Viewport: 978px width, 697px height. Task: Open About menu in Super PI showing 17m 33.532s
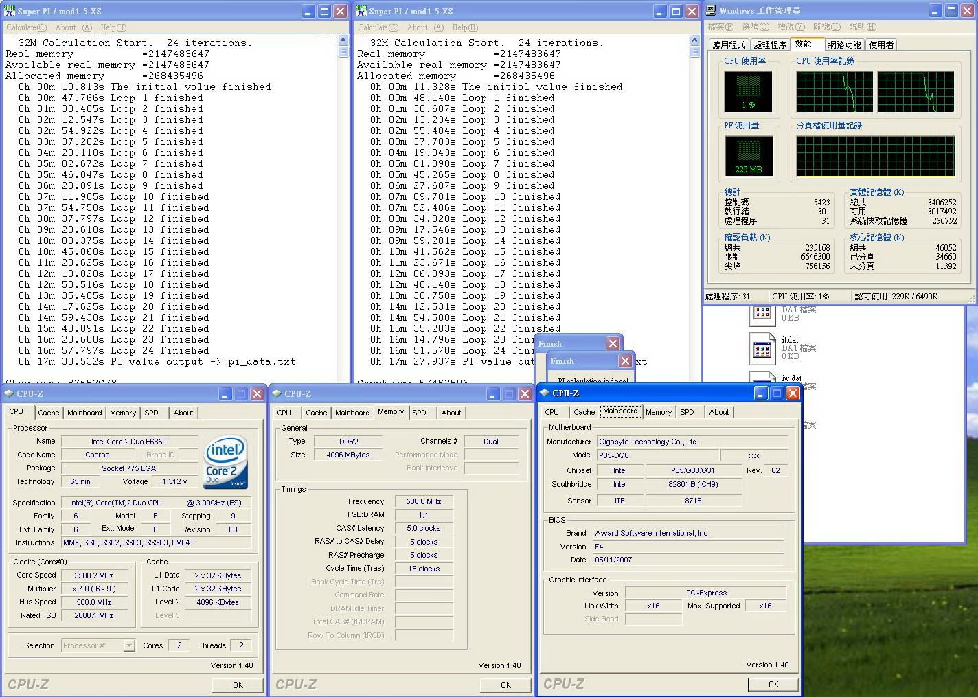(73, 27)
